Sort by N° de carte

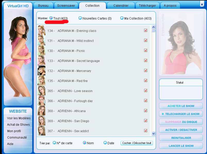point(54,143)
